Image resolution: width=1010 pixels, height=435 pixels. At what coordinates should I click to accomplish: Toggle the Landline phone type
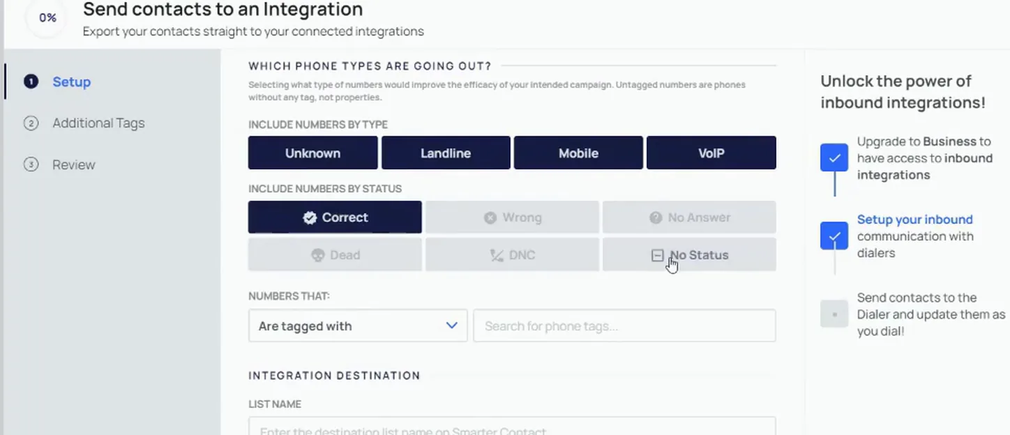(x=446, y=153)
